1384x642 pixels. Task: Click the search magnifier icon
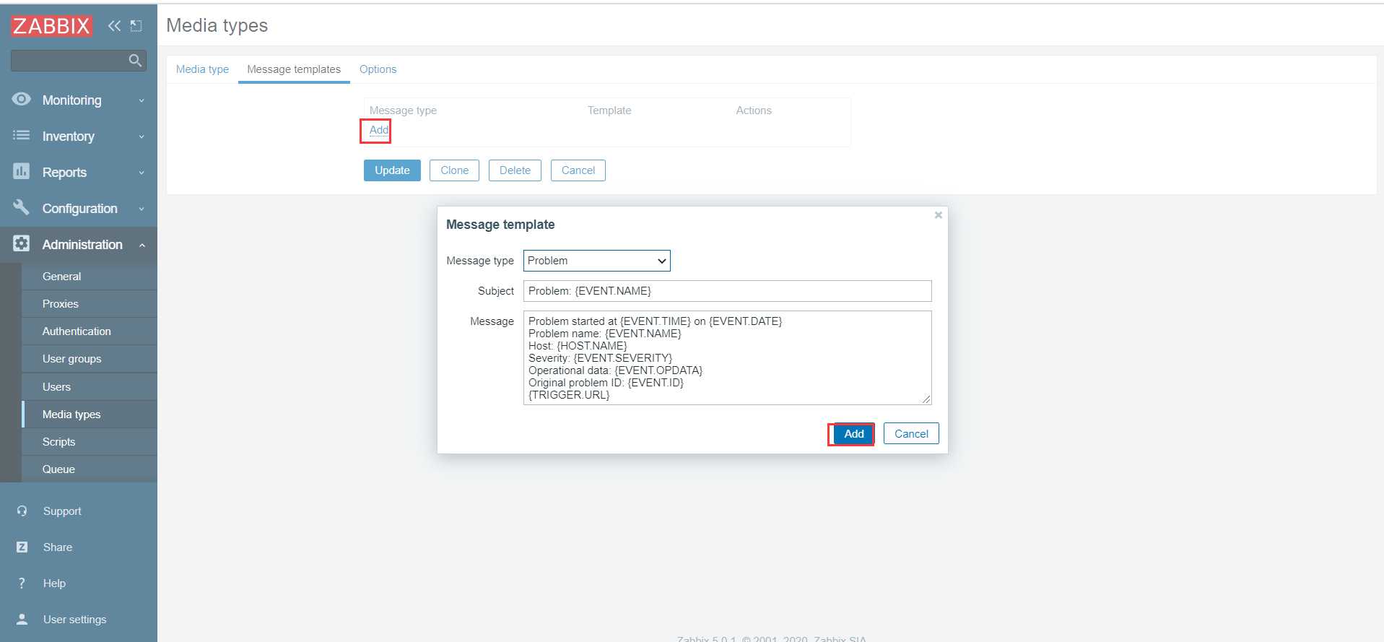(x=135, y=61)
